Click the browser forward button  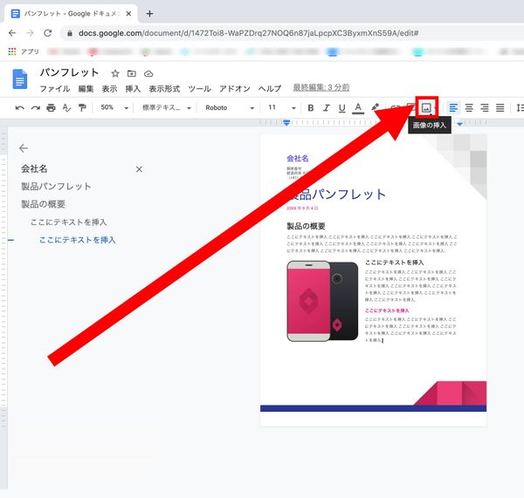[30, 33]
